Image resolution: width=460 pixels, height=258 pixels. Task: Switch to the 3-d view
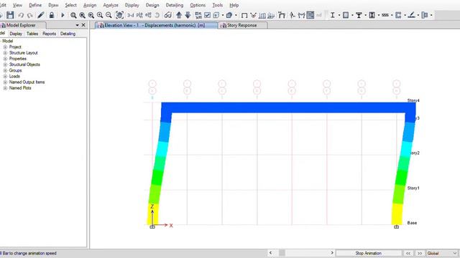pyautogui.click(x=131, y=15)
